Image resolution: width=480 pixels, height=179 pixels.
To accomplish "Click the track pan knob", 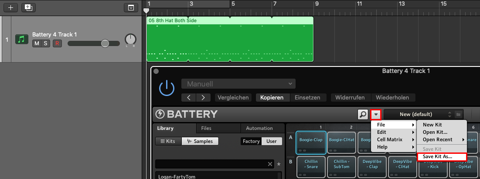I will coord(130,40).
